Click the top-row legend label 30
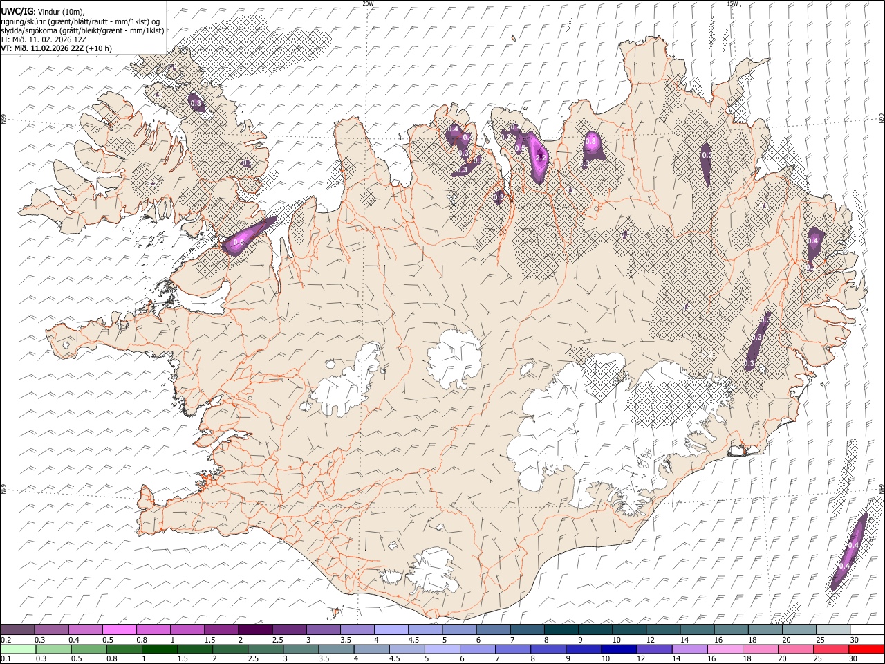Image resolution: width=885 pixels, height=664 pixels. point(855,640)
